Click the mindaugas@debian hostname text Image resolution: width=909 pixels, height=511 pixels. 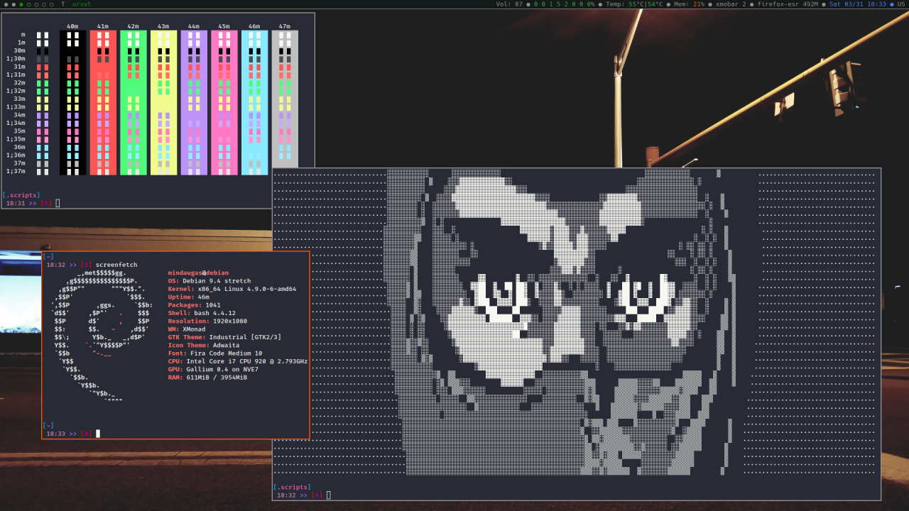(198, 273)
